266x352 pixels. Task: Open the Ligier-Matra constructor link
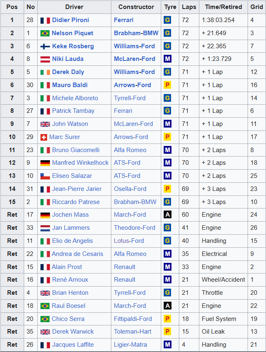pos(131,344)
